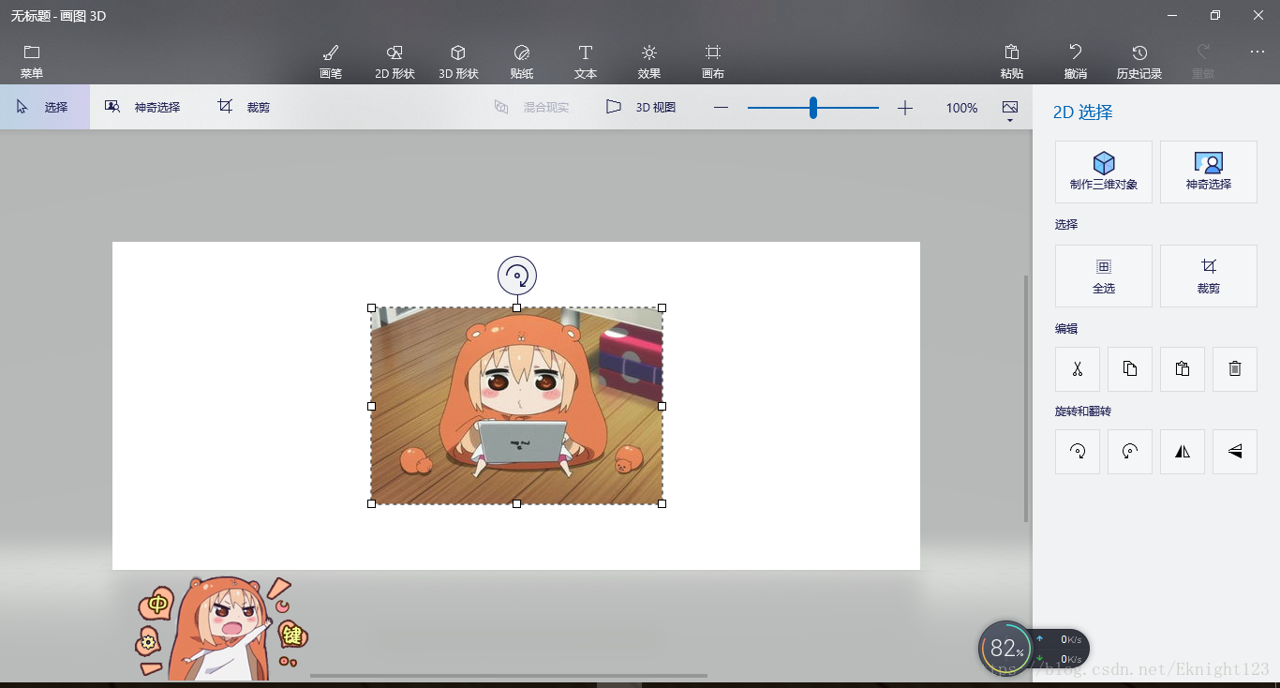The height and width of the screenshot is (688, 1280).
Task: Click the minus zoom-out button
Action: coord(721,108)
